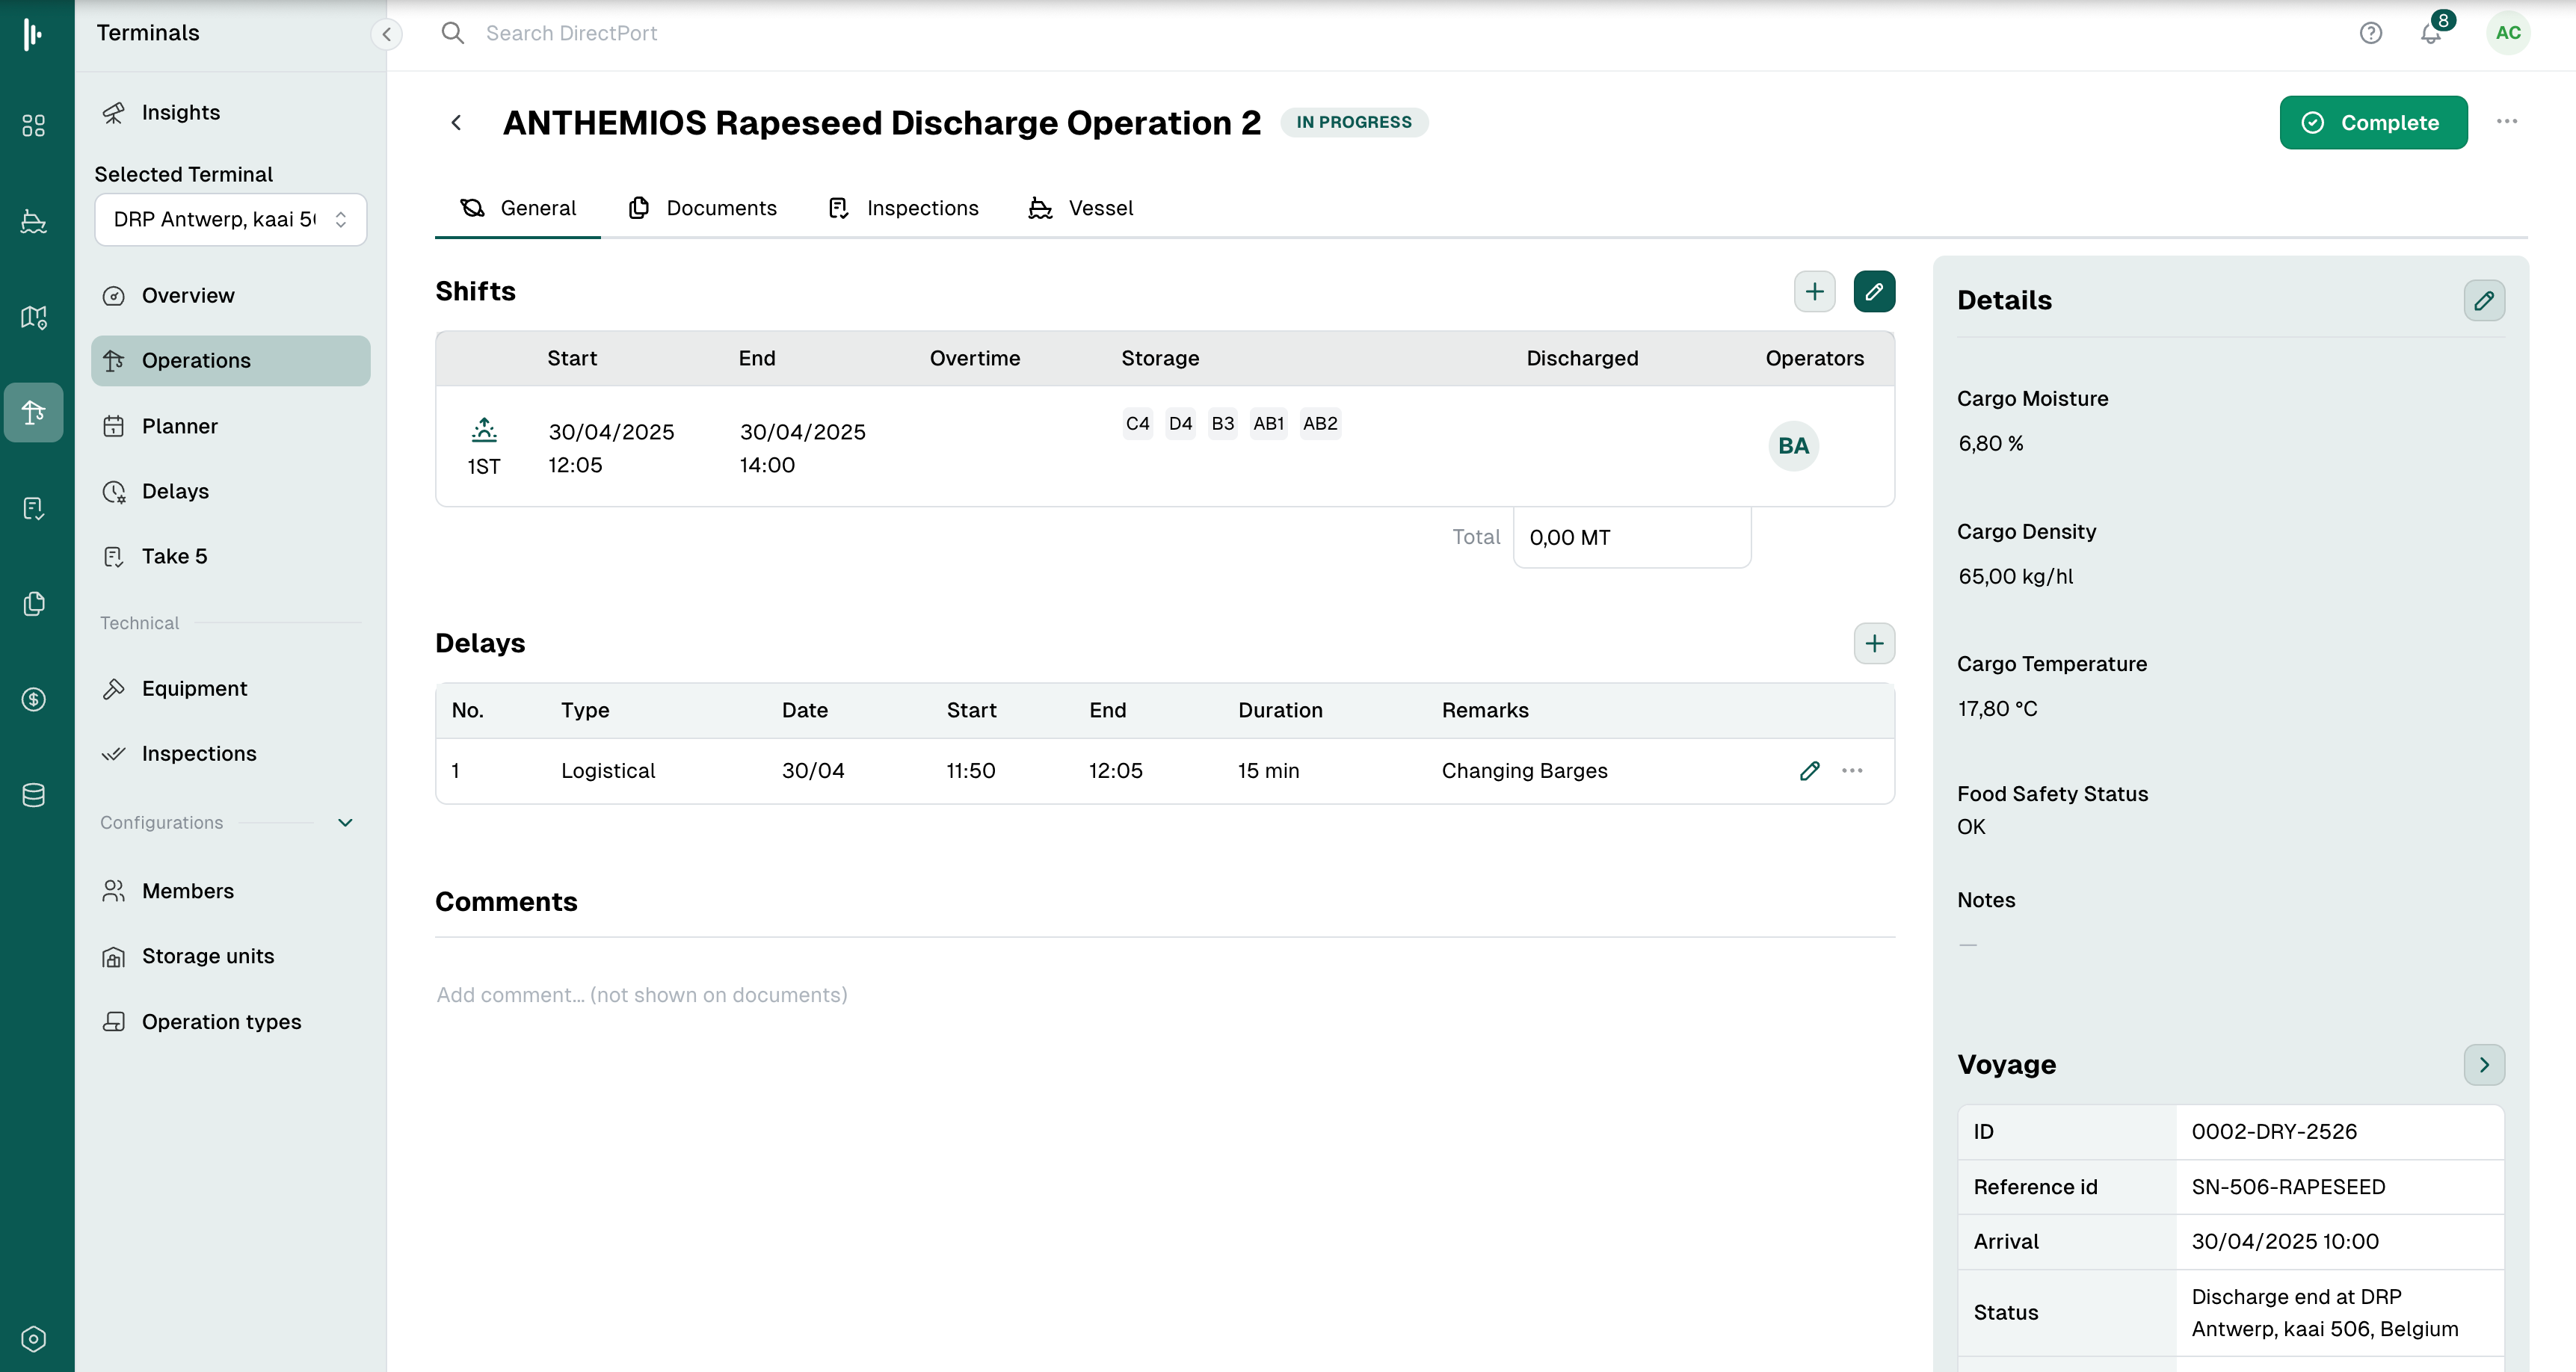This screenshot has width=2576, height=1372.
Task: Open Planner in the sidebar
Action: tap(179, 426)
